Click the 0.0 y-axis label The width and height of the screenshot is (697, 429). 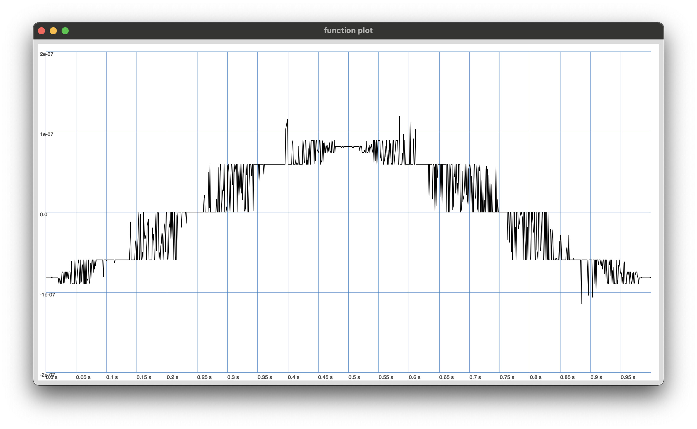coord(44,214)
